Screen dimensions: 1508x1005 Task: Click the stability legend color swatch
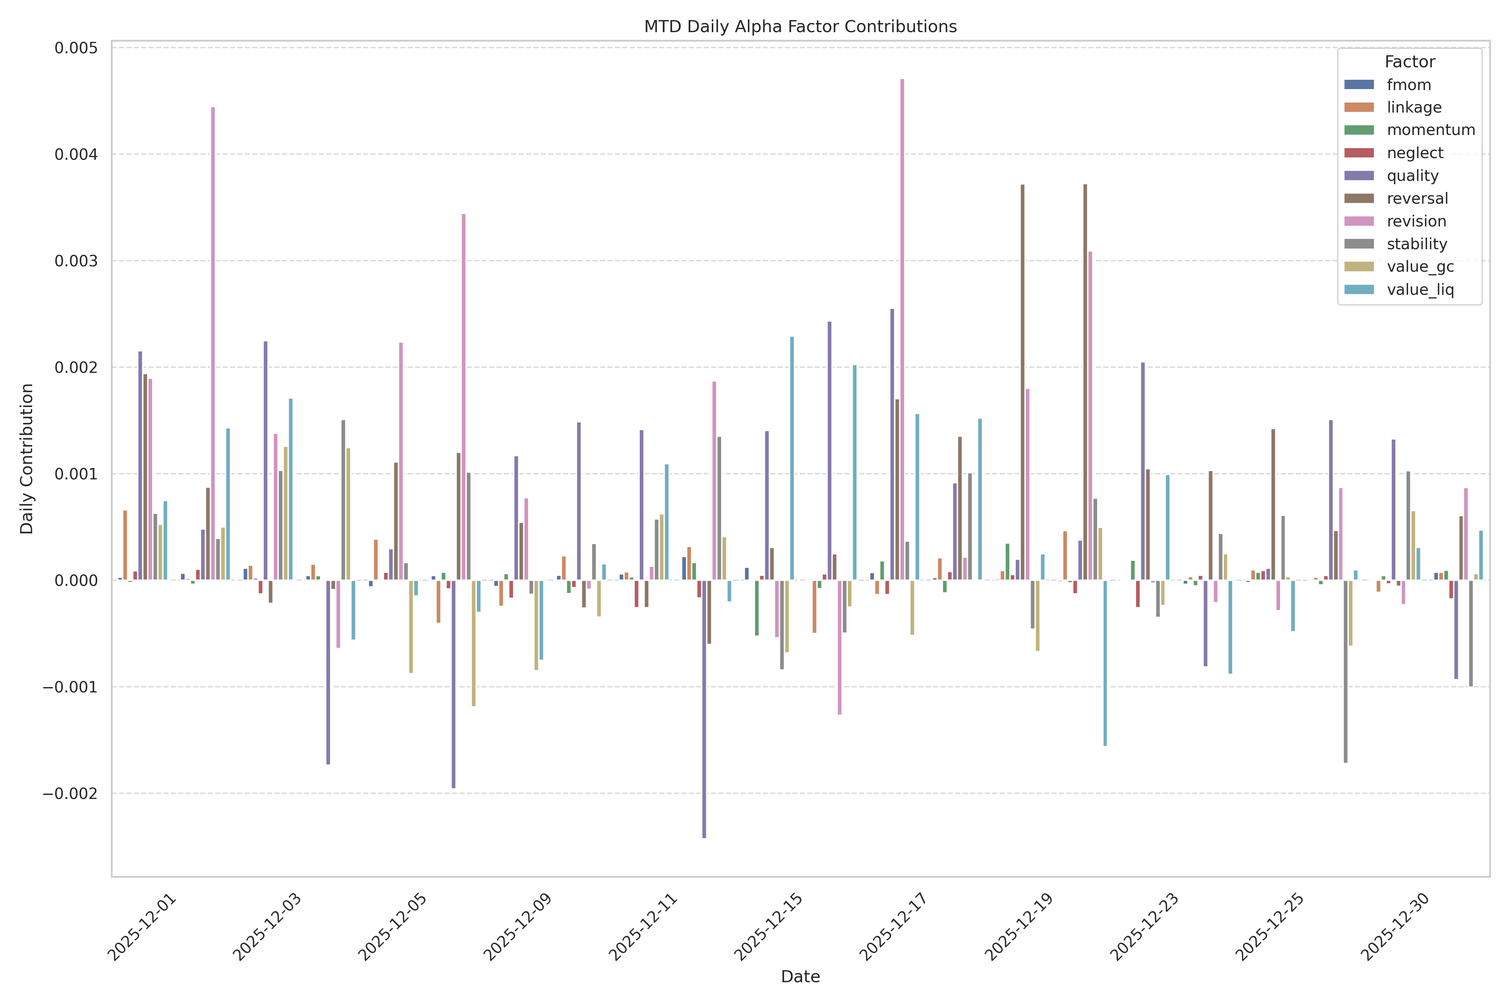pyautogui.click(x=1359, y=244)
